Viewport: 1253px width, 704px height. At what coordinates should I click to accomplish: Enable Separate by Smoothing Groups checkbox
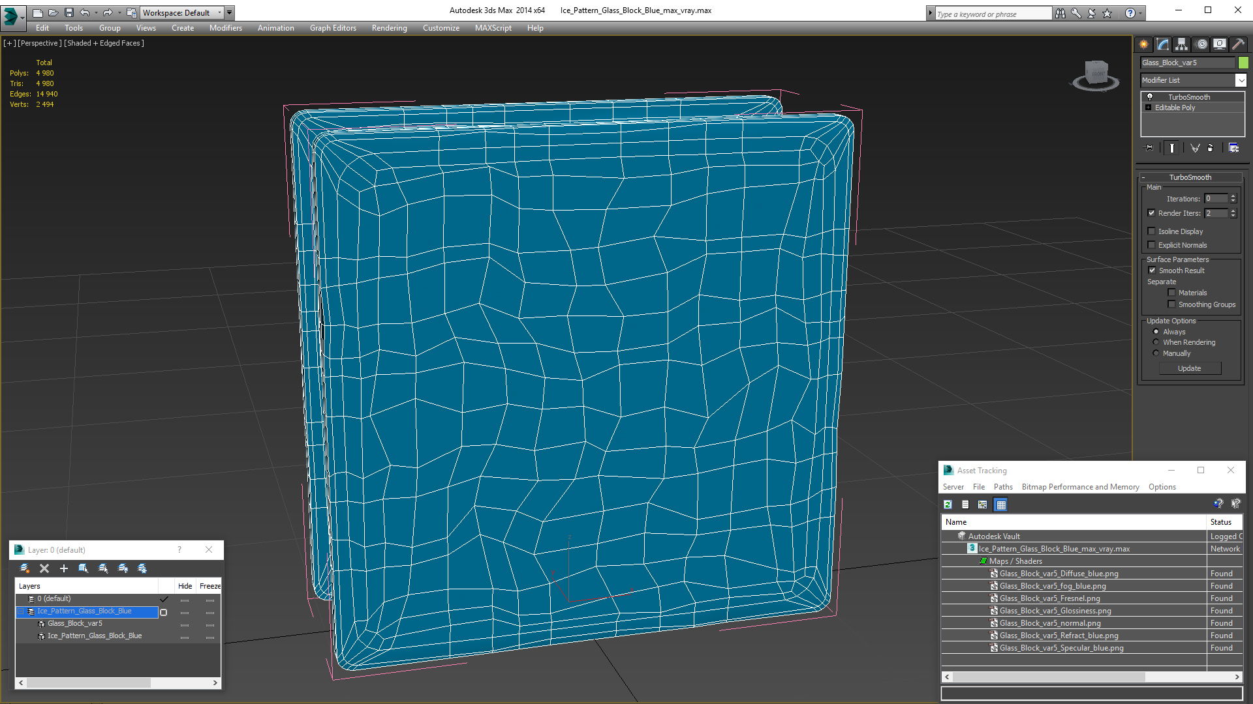(1171, 304)
